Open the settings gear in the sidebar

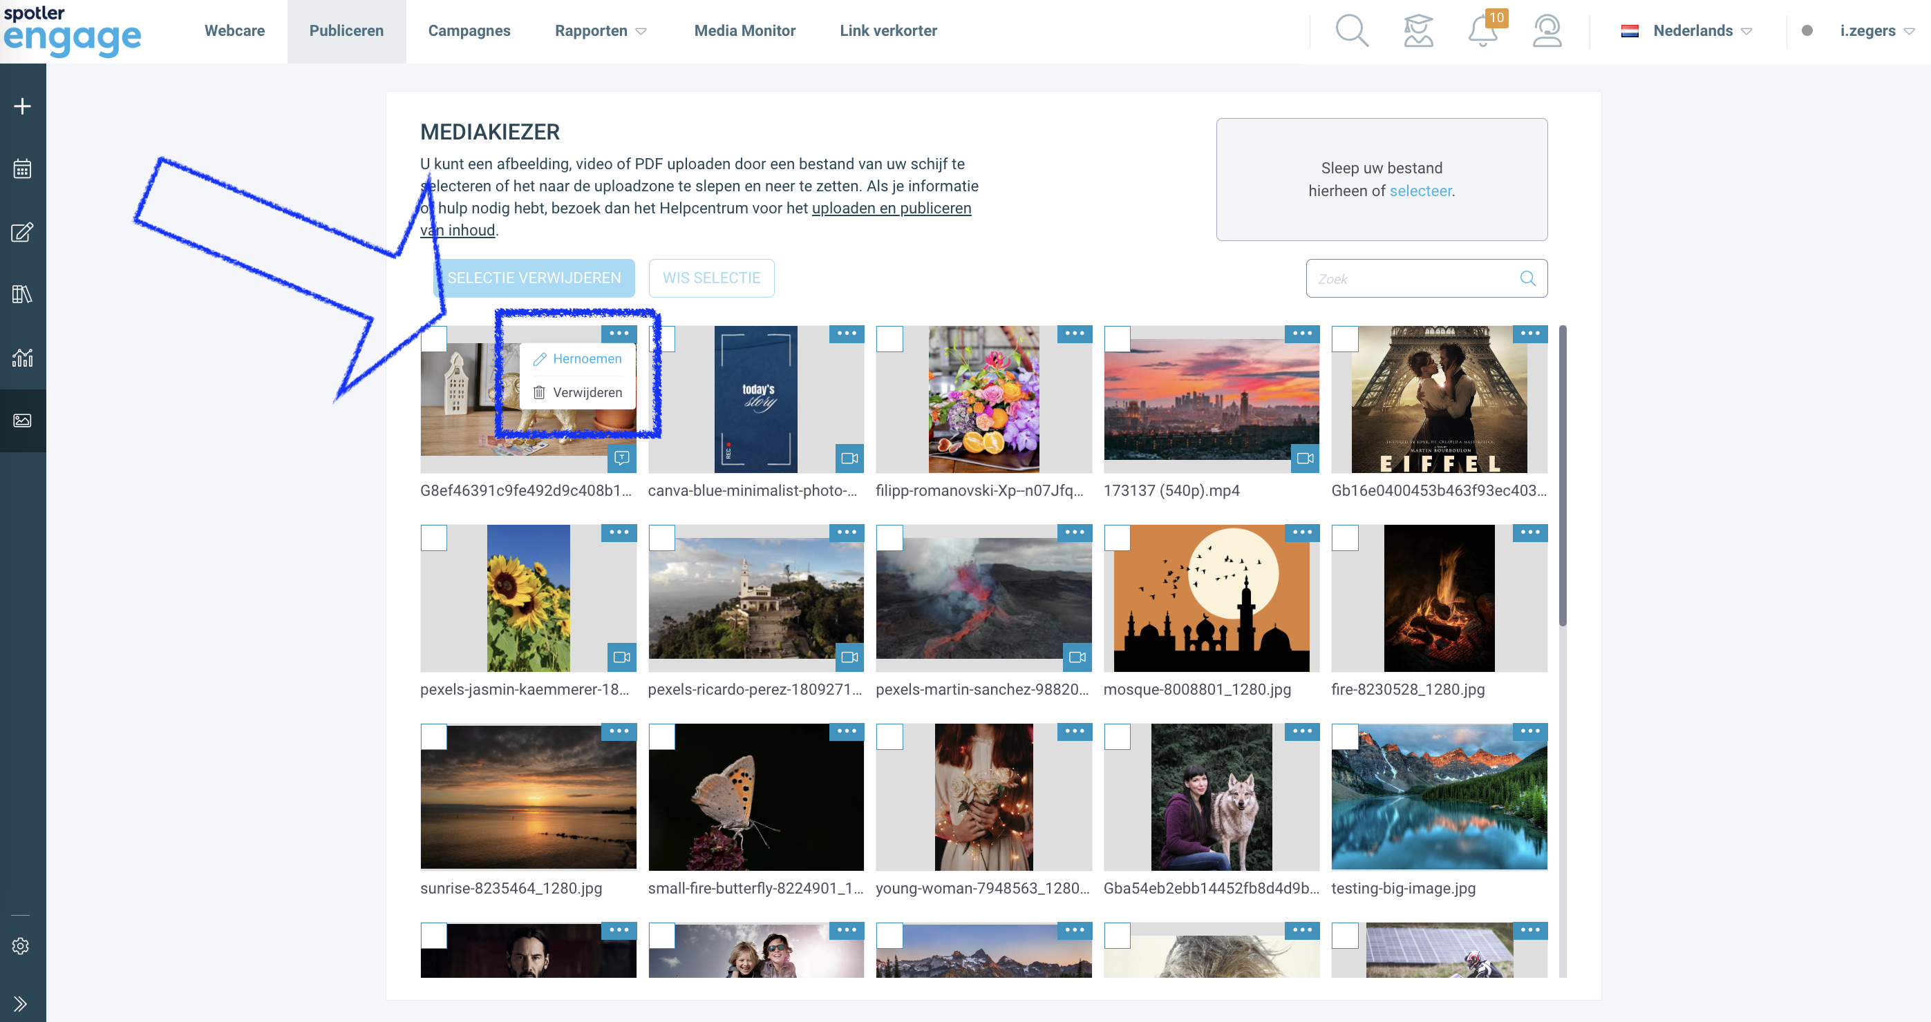21,946
